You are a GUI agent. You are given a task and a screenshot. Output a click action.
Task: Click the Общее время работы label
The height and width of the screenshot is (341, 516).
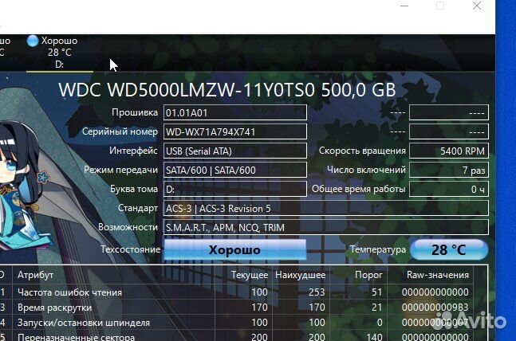click(x=359, y=189)
